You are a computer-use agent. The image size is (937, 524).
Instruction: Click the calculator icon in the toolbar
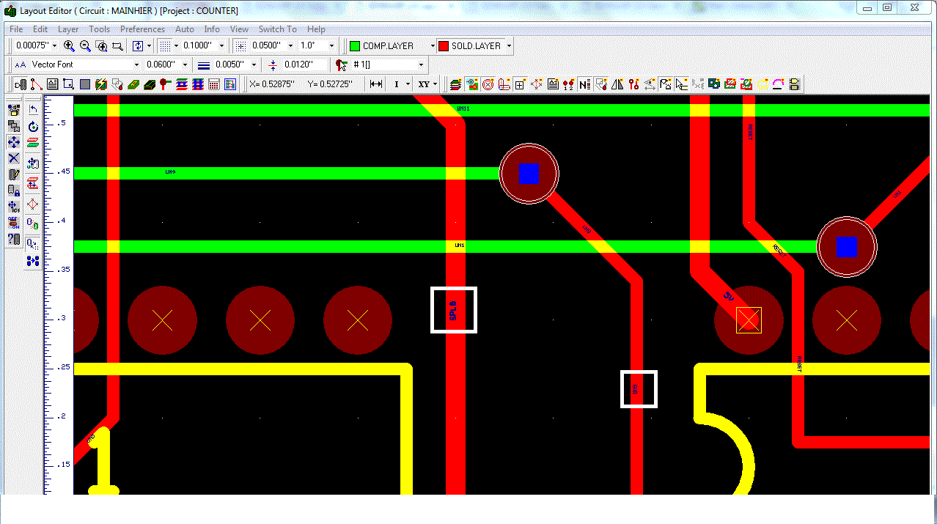213,84
